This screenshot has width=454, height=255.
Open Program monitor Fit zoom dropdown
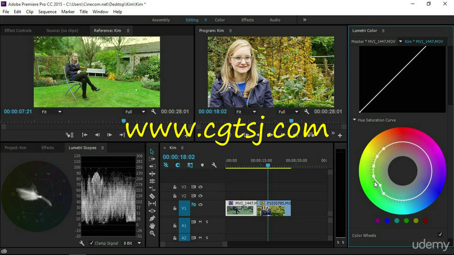point(246,112)
